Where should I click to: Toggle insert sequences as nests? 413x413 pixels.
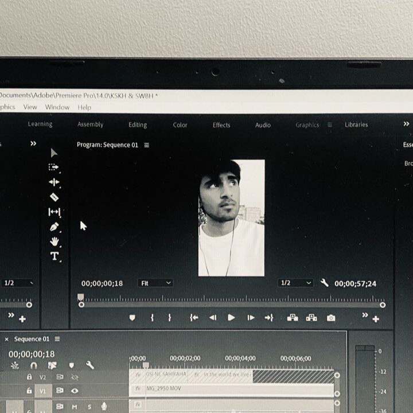coord(15,365)
